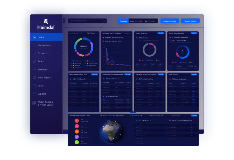Click the Threat-hunting globe icon in sidebar
The width and height of the screenshot is (234, 160).
(x=34, y=103)
